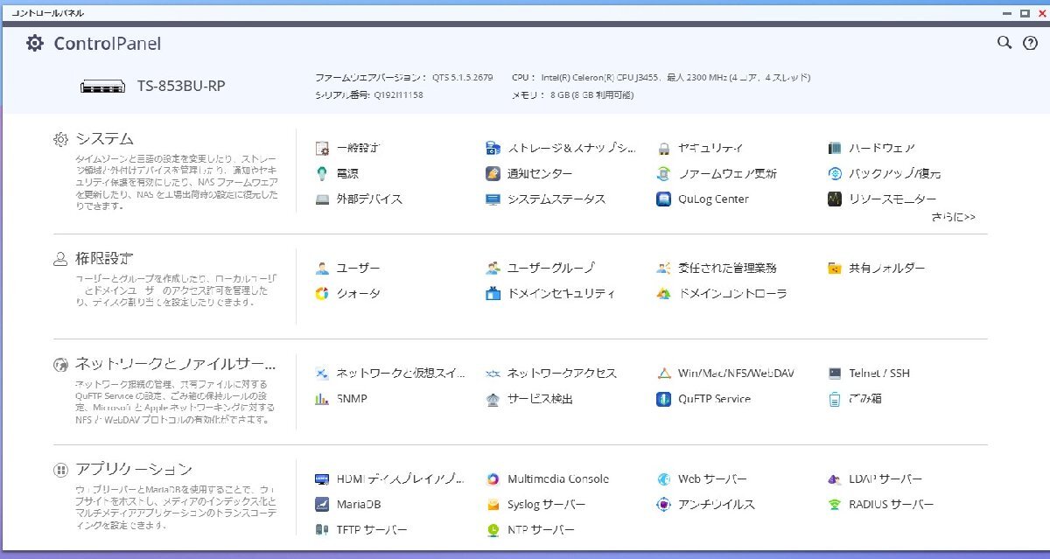Open Telnet / SSH settings
The image size is (1050, 559).
pyautogui.click(x=869, y=373)
